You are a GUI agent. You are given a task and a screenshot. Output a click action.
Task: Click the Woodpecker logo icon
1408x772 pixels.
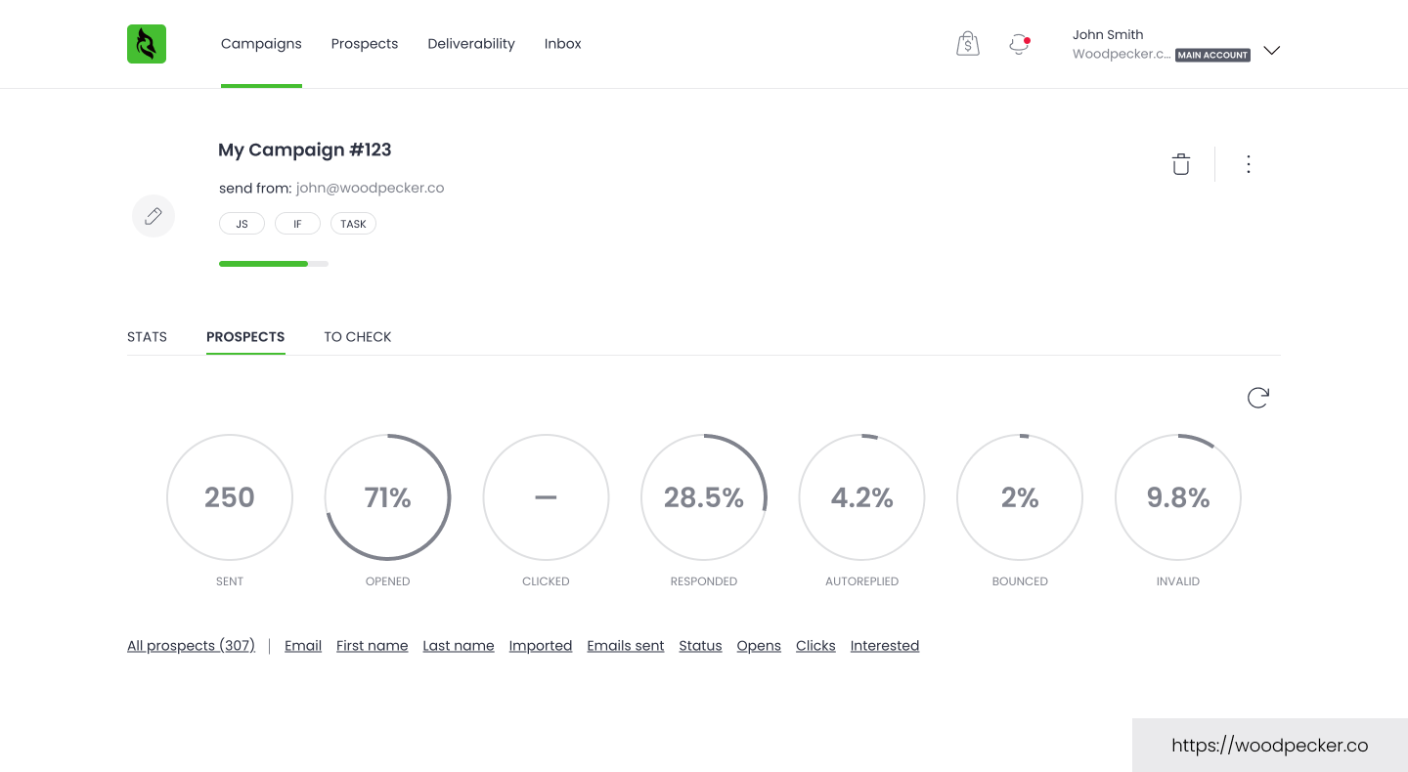click(x=147, y=44)
